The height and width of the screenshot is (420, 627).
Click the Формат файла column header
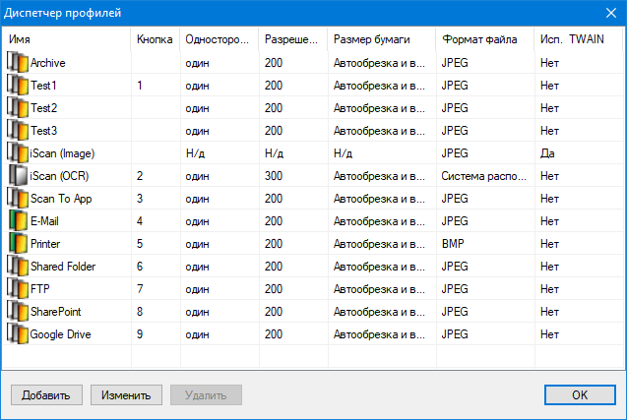(x=484, y=39)
